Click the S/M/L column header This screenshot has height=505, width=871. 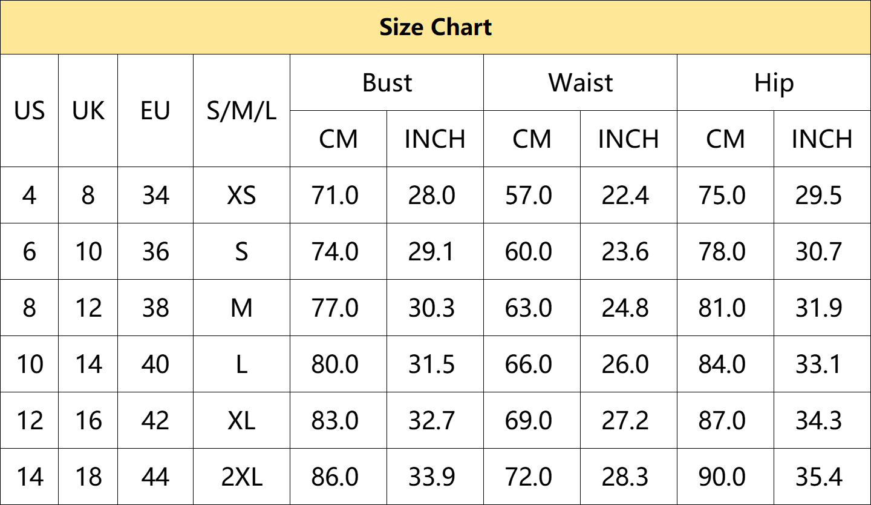[242, 111]
